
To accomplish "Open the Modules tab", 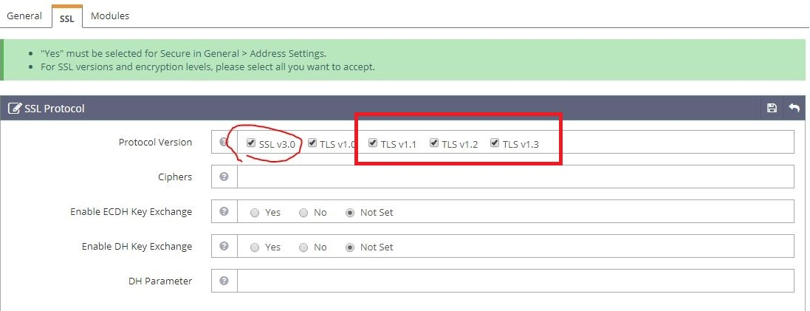I will (110, 16).
